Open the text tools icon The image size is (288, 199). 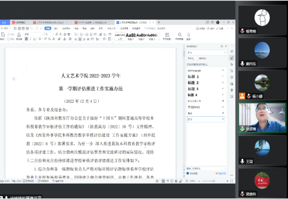coord(167,36)
